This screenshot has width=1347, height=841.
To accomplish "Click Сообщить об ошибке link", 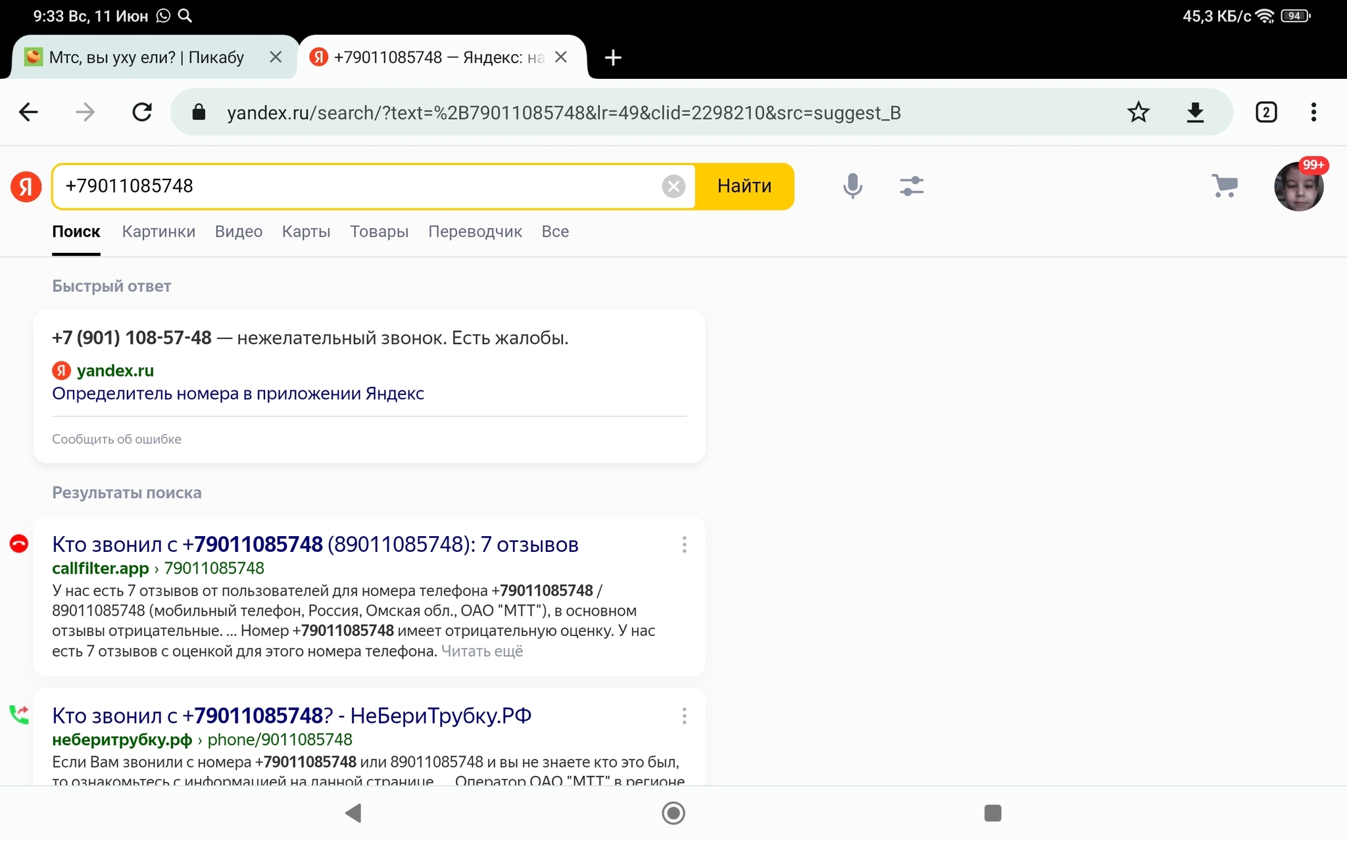I will pos(116,439).
